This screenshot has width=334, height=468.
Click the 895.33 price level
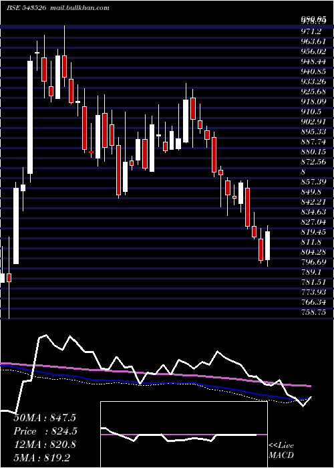point(313,132)
